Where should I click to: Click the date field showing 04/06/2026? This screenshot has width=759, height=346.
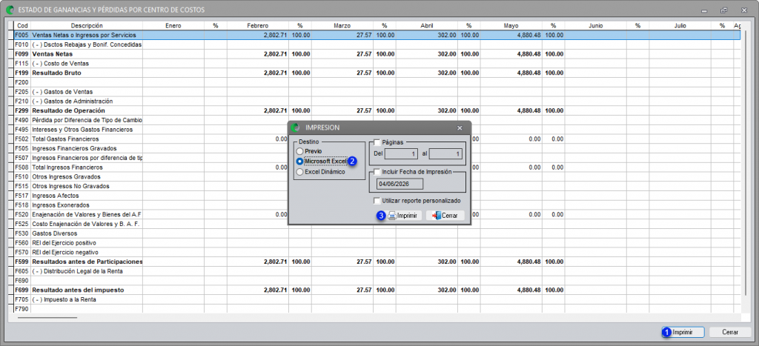(x=400, y=184)
